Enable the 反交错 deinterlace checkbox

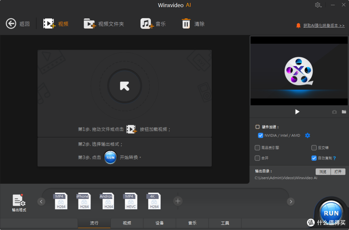point(314,148)
